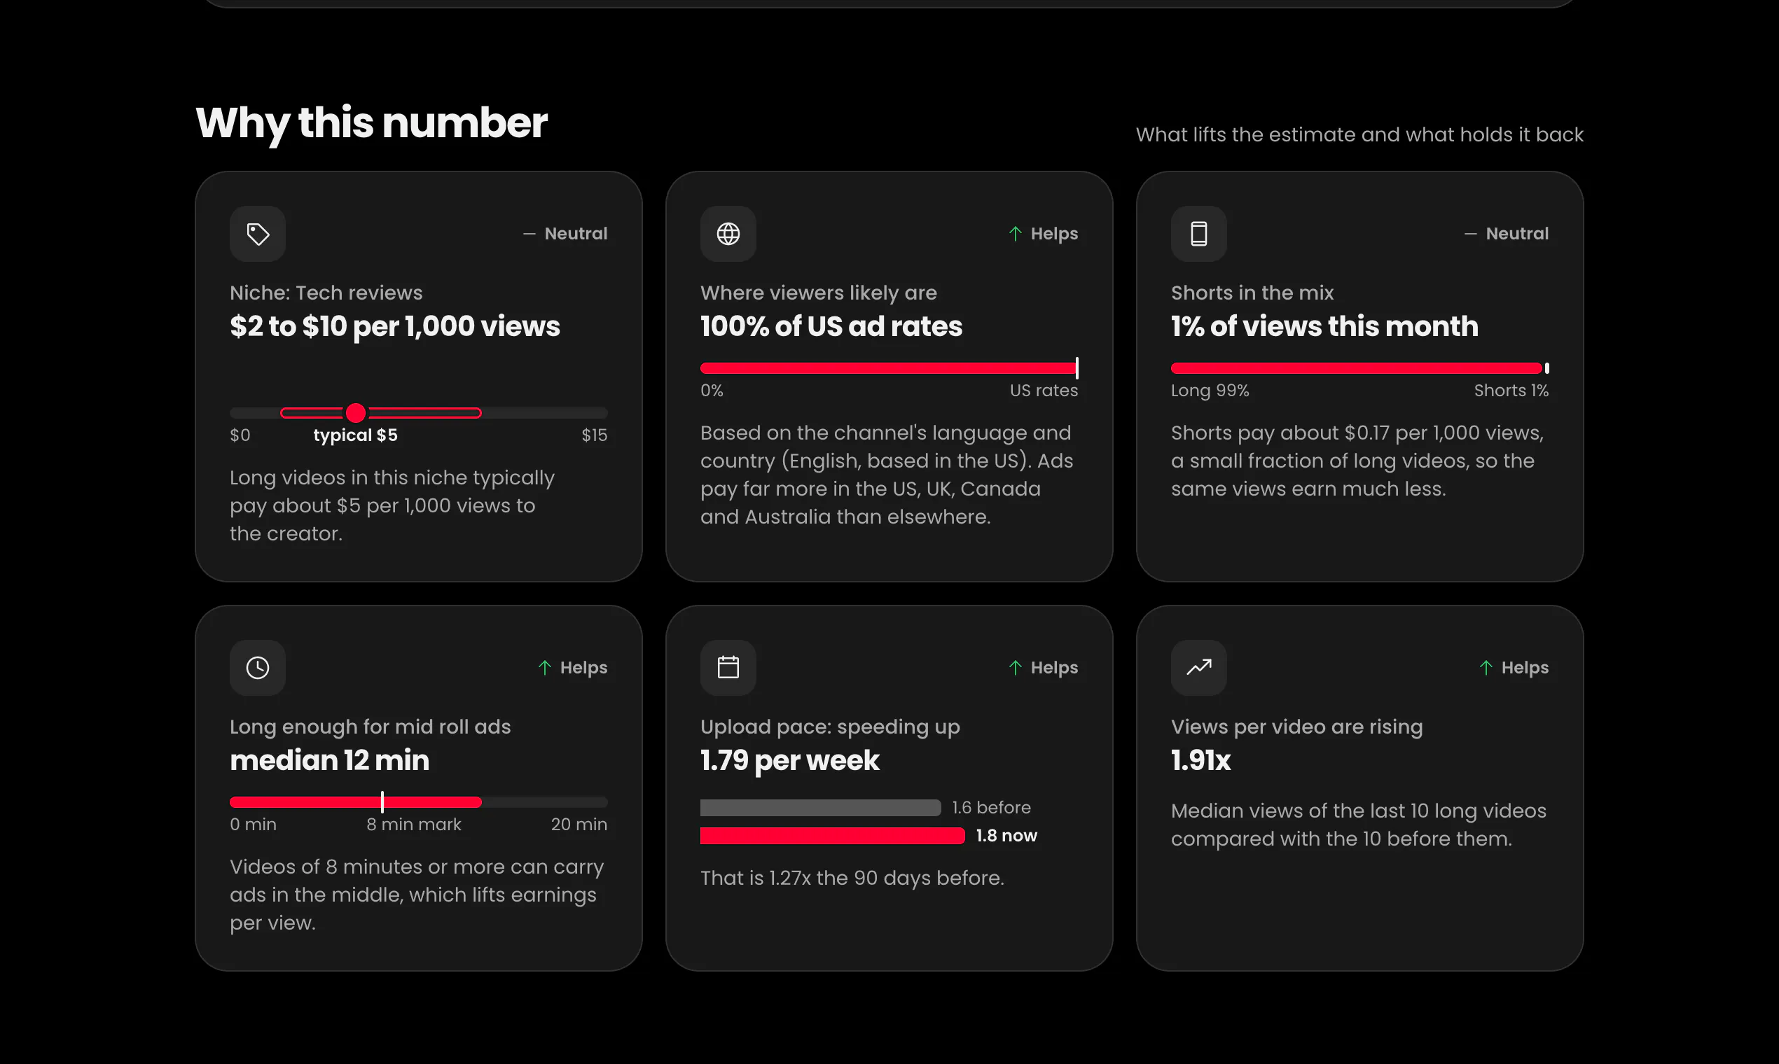The image size is (1779, 1064).
Task: Click the typical $5 slider knob
Action: 356,413
